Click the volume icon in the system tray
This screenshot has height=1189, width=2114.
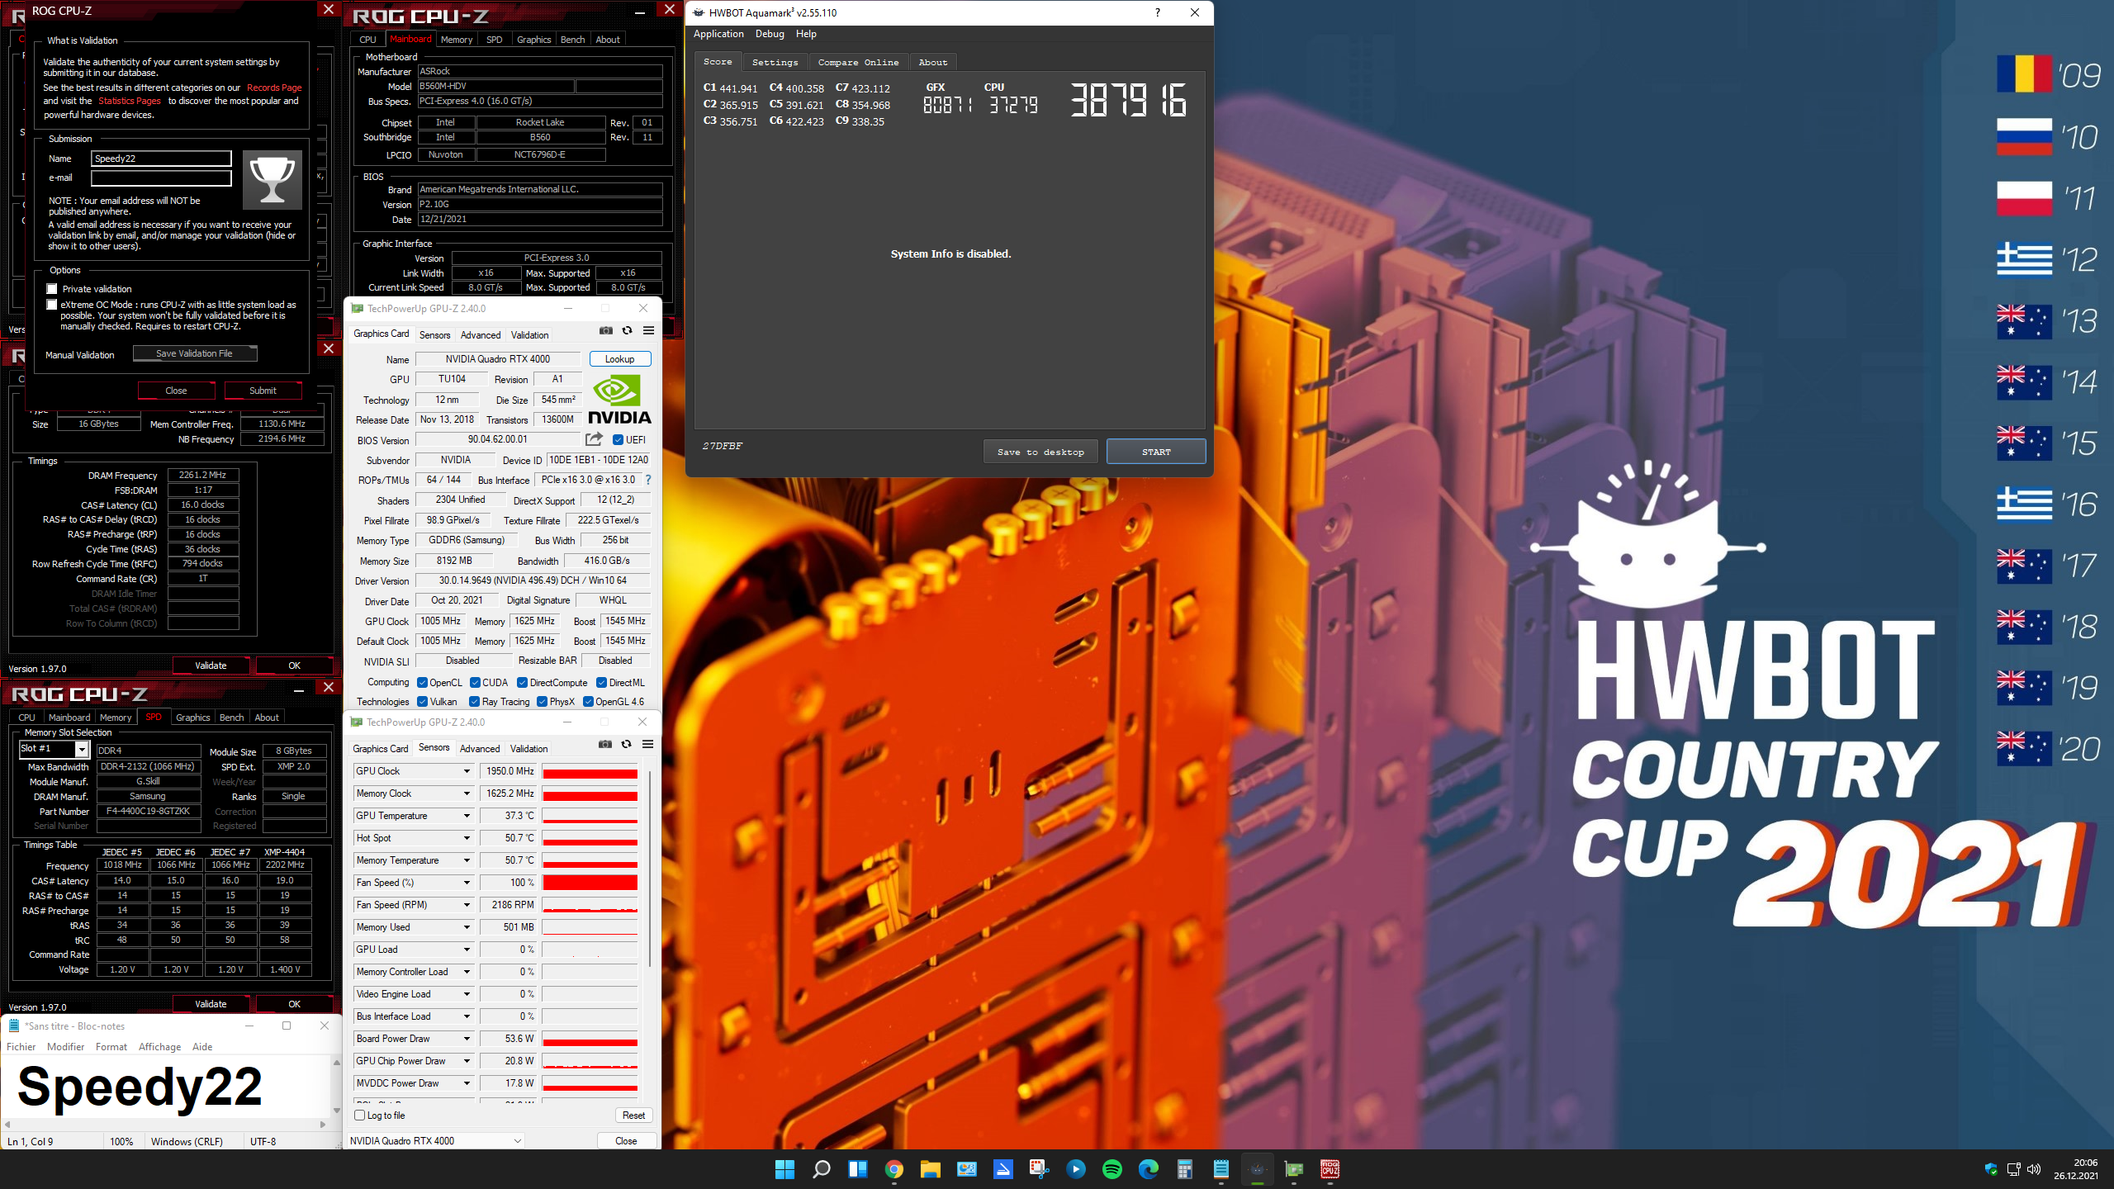[x=2034, y=1169]
